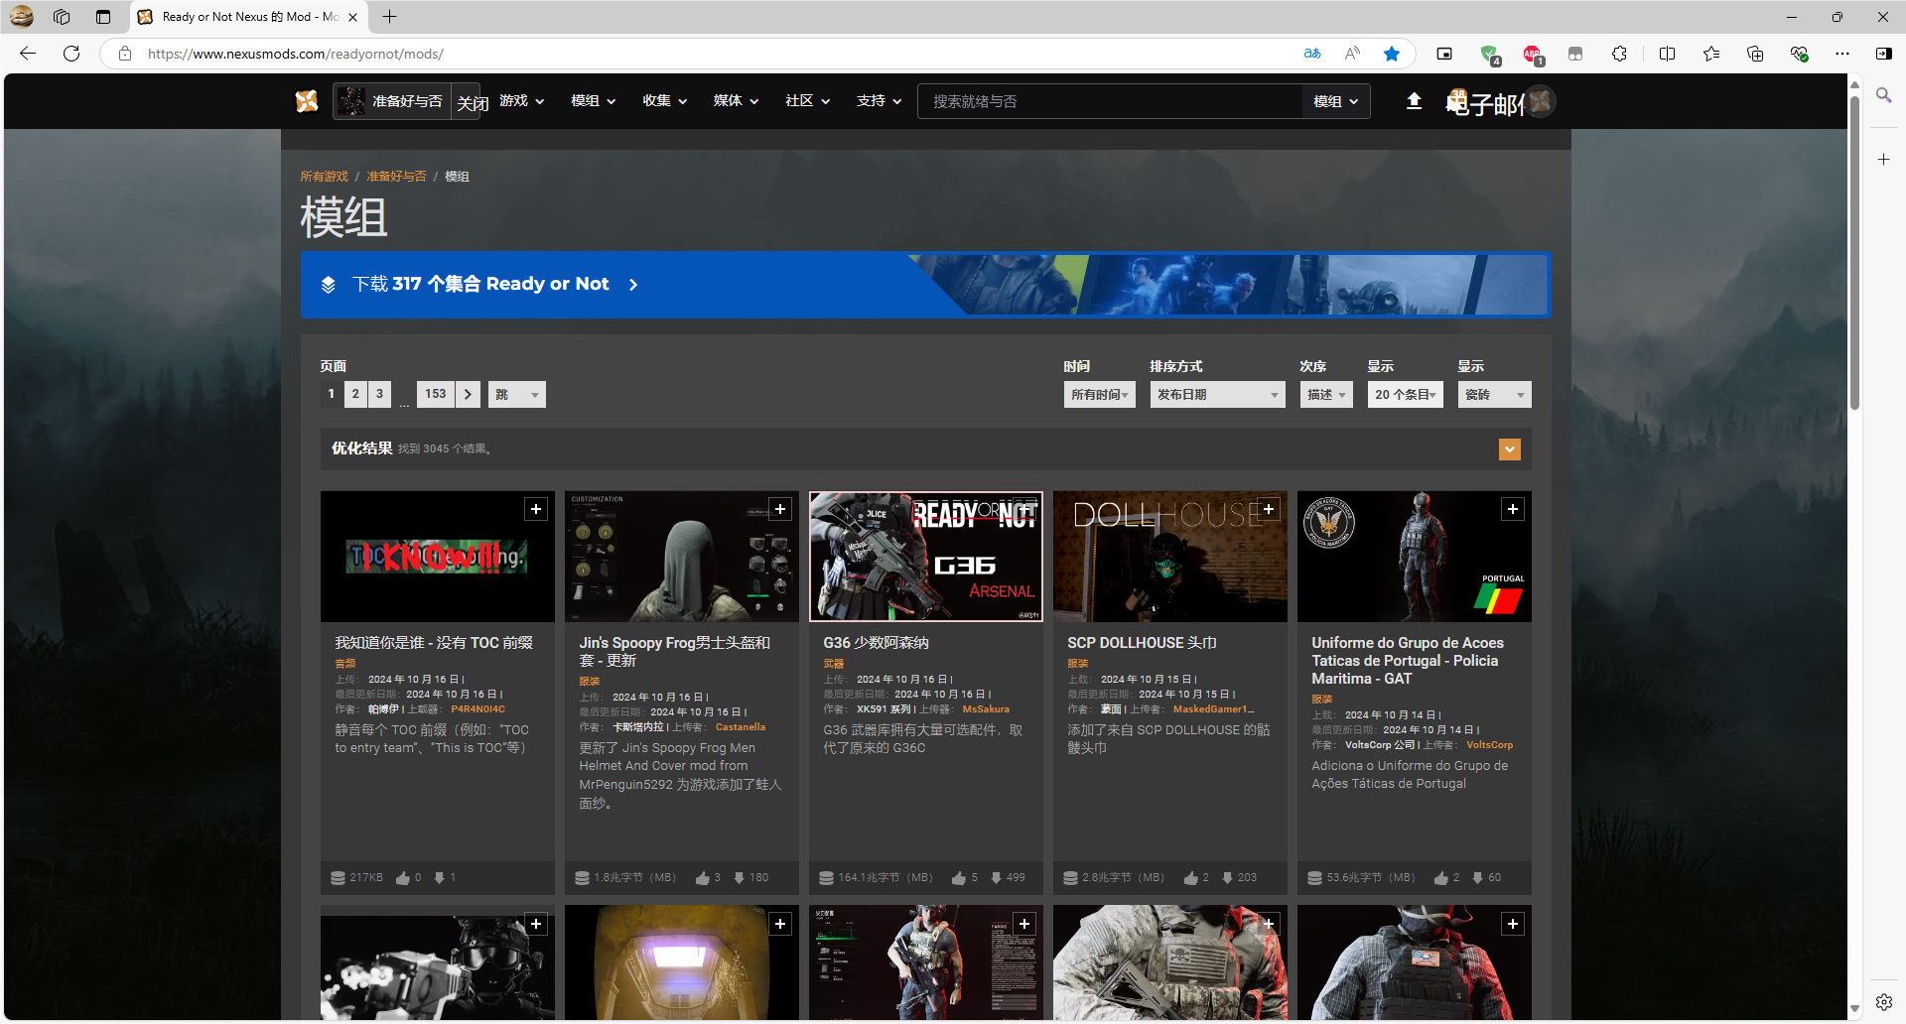Viewport: 1906px width, 1024px height.
Task: Click the read aloud icon
Action: [x=1352, y=54]
